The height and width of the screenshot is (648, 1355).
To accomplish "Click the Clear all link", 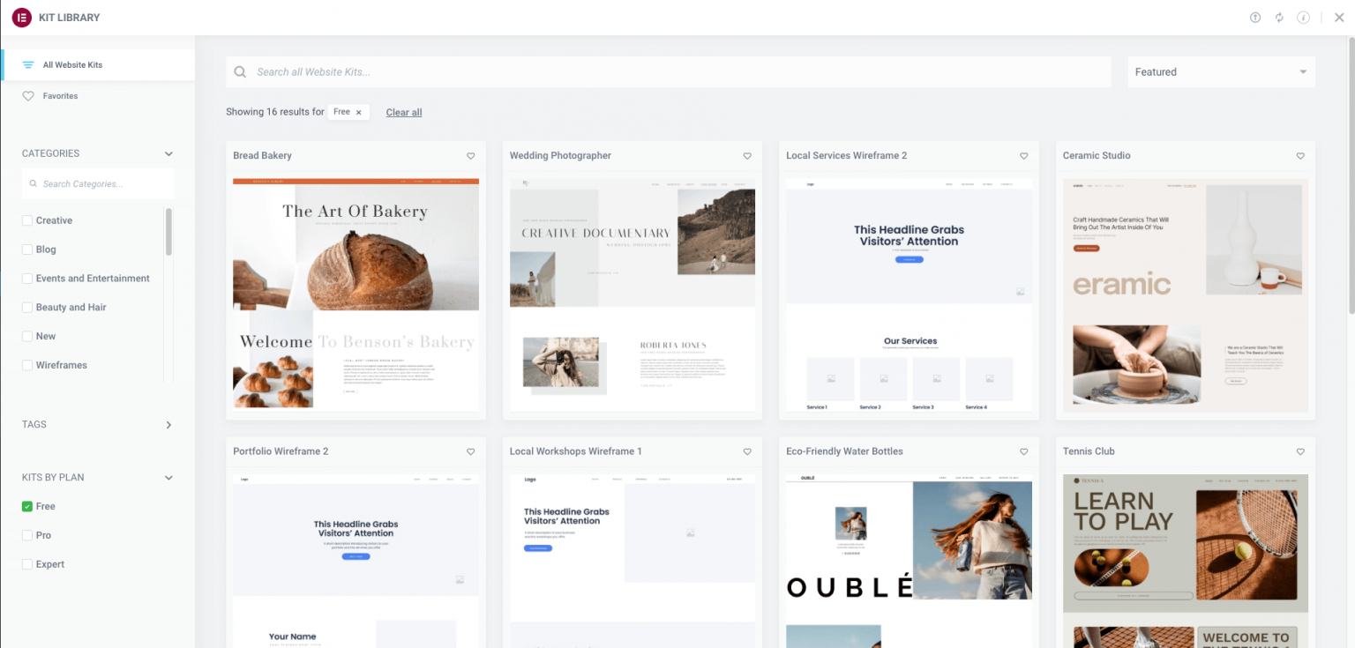I will (404, 113).
